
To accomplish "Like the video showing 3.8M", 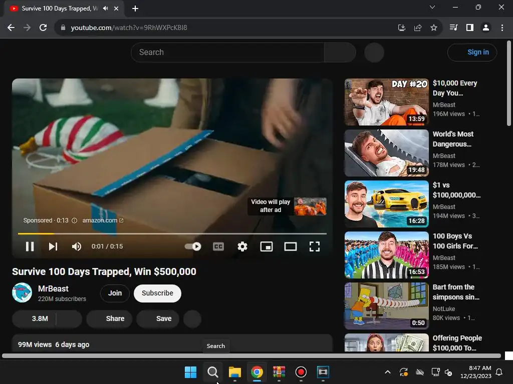I will pos(34,318).
